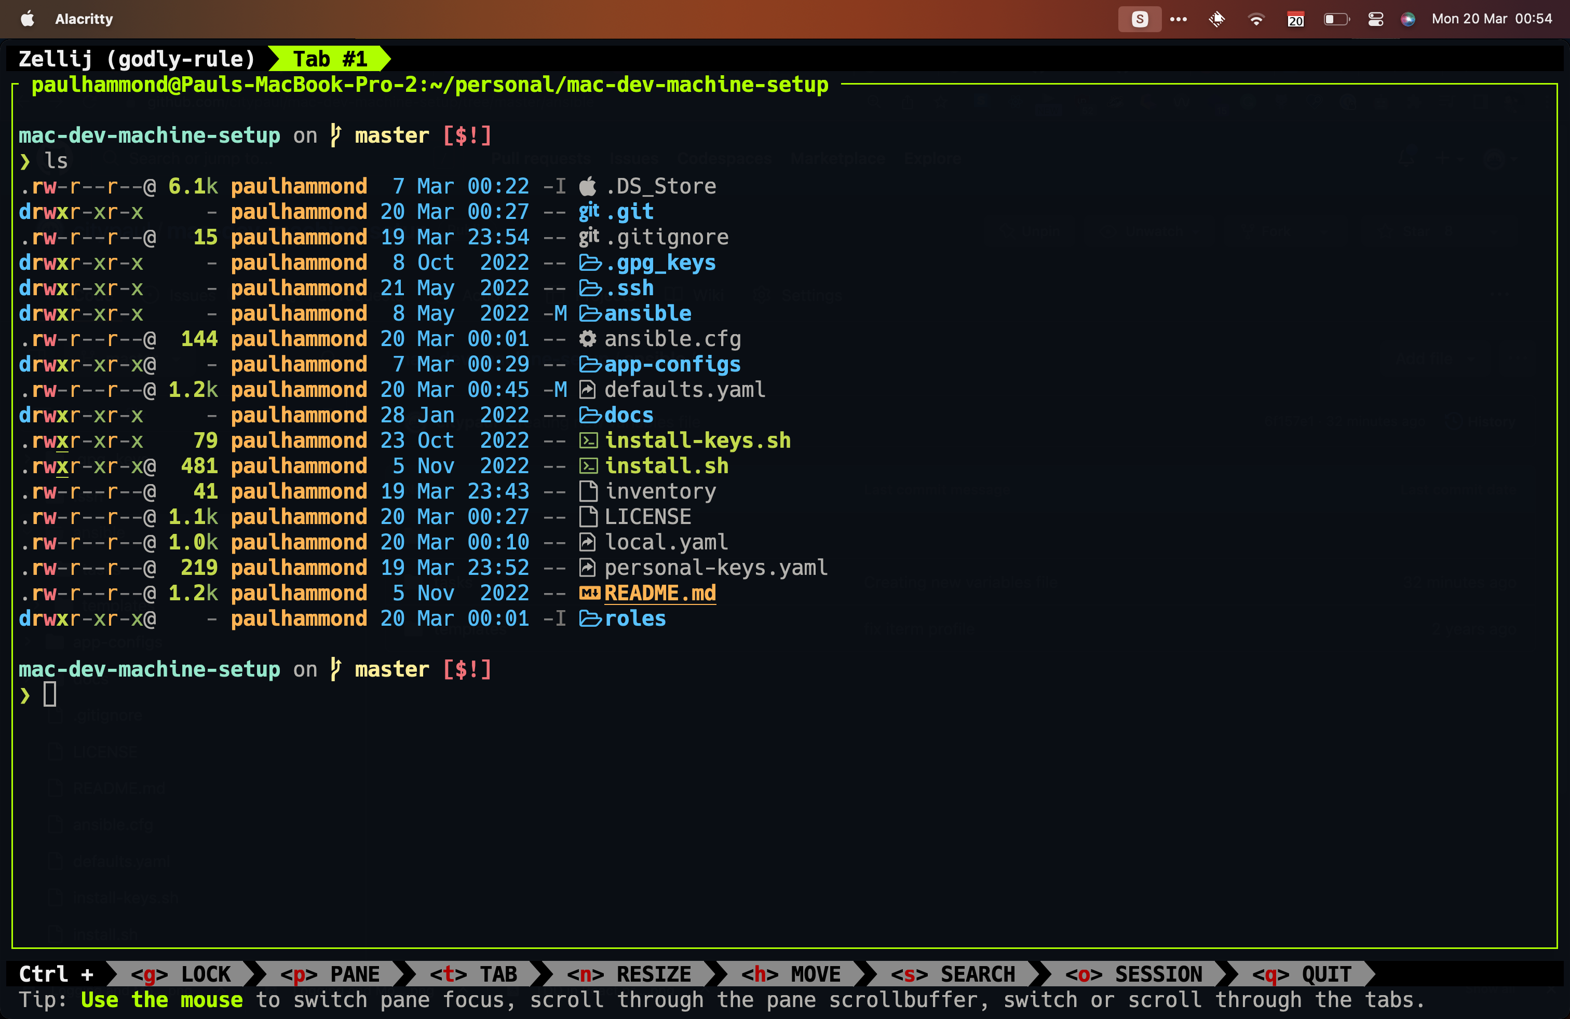Click the battery status icon
1570x1019 pixels.
[x=1336, y=19]
